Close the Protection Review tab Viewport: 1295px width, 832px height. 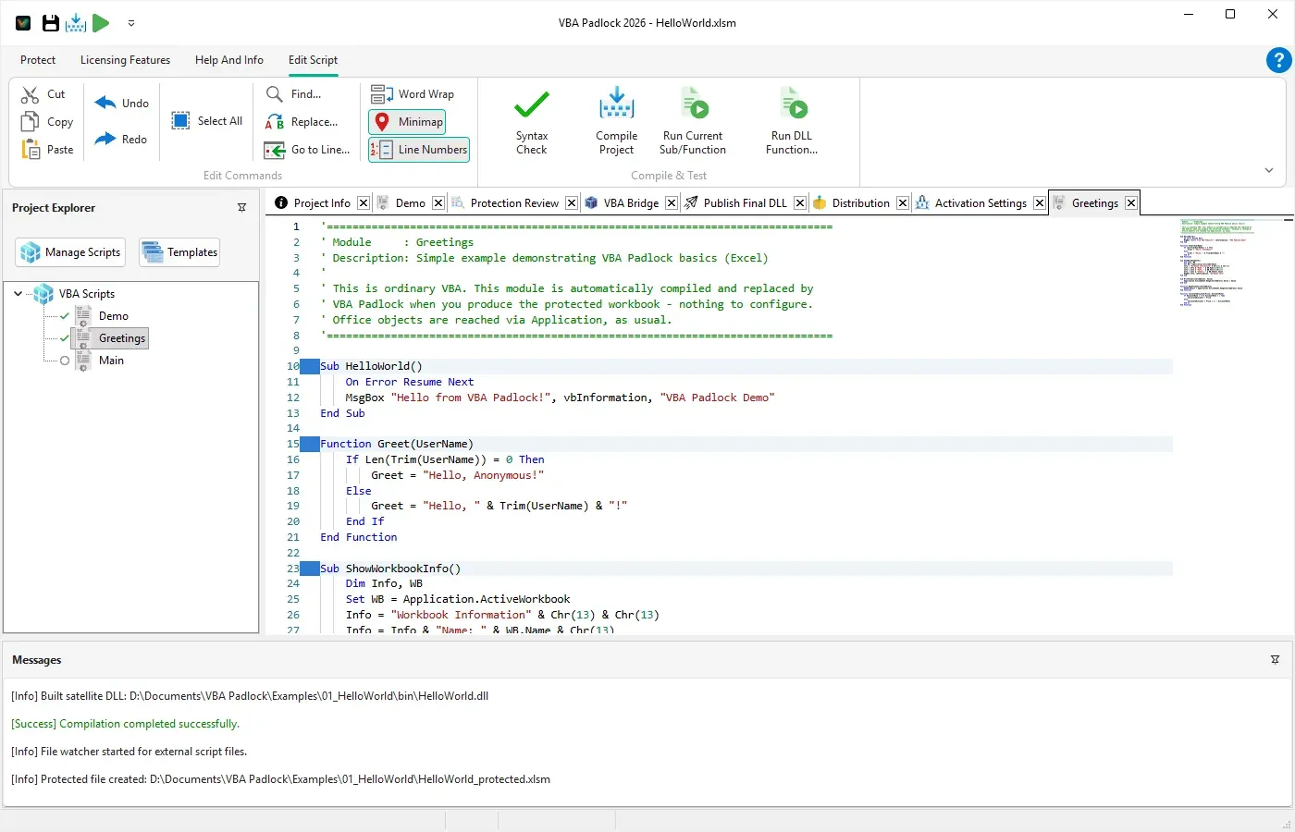(x=572, y=203)
